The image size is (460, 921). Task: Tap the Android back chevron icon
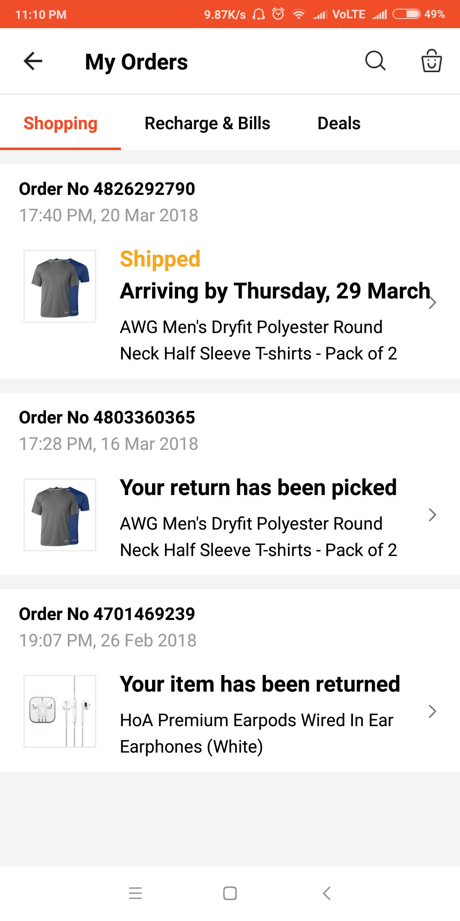pyautogui.click(x=327, y=893)
